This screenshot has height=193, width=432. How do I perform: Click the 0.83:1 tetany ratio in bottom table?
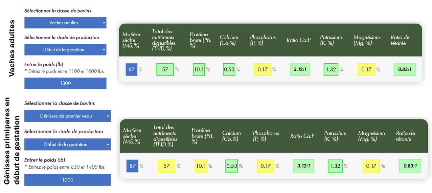point(410,166)
